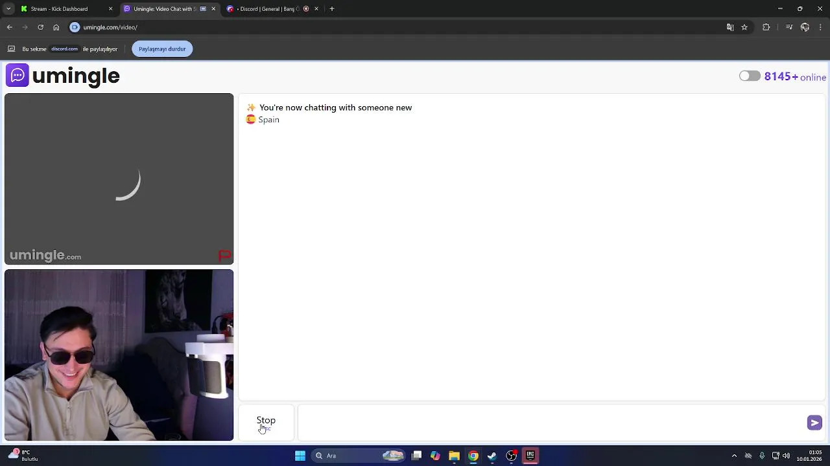Image resolution: width=830 pixels, height=466 pixels.
Task: Go forward in browser history
Action: [x=25, y=27]
